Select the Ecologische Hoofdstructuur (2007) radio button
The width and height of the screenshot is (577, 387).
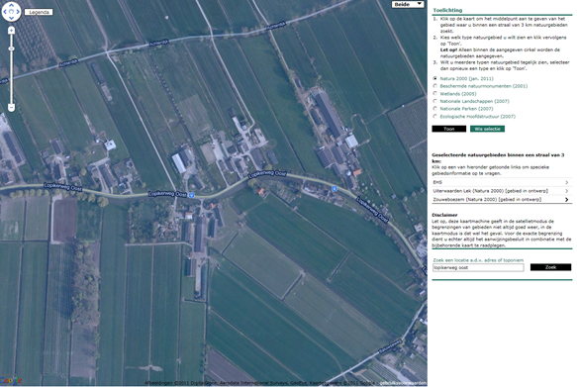[434, 116]
